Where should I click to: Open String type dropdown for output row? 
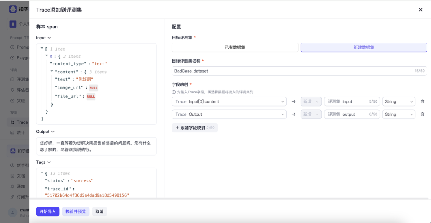398,114
